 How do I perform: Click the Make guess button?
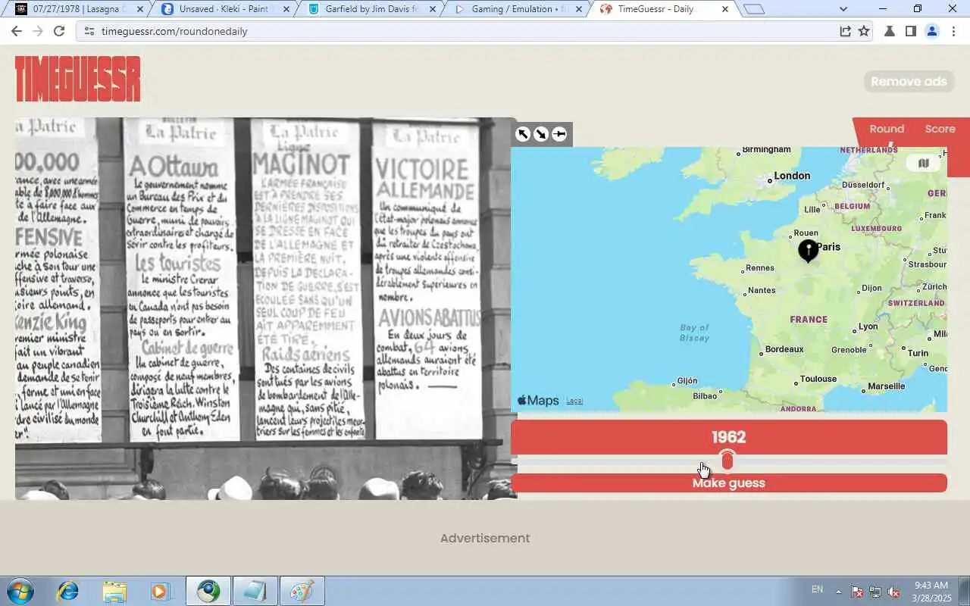729,483
